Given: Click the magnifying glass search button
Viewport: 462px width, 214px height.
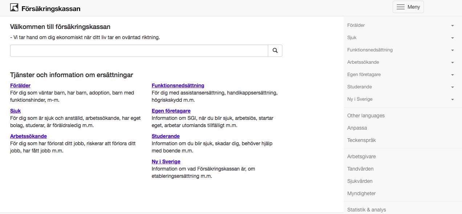Looking at the screenshot, I should point(275,51).
